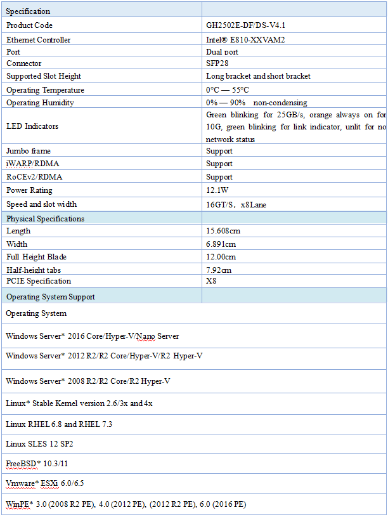388x517 pixels.
Task: Select the Windows Server 2016 Core row
Action: tap(92, 336)
